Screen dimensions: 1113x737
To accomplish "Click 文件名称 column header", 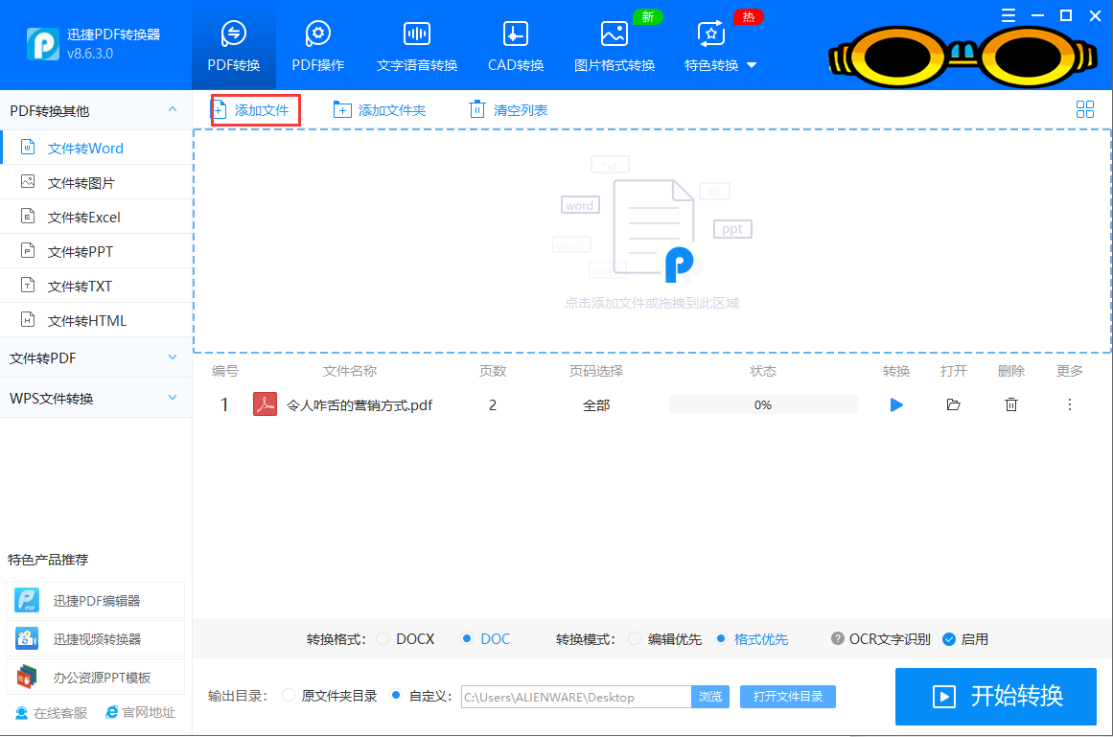I will [350, 371].
